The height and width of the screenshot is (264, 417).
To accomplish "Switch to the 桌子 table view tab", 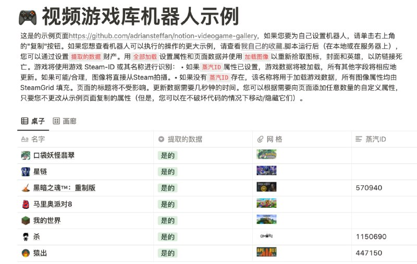I will [x=33, y=121].
